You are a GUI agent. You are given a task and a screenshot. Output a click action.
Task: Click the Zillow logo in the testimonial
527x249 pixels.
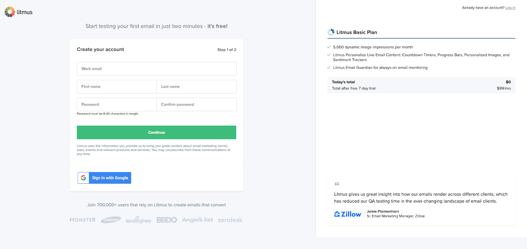coord(347,213)
